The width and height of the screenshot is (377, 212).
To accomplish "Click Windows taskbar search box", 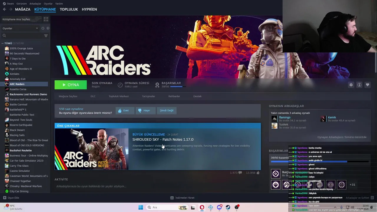I will 166,207.
